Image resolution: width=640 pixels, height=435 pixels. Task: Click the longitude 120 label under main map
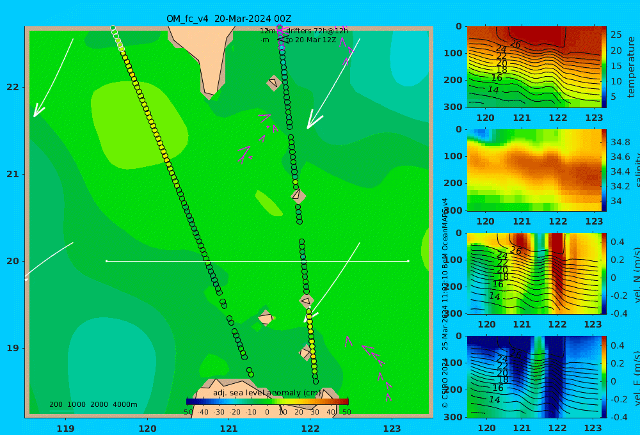pyautogui.click(x=147, y=429)
